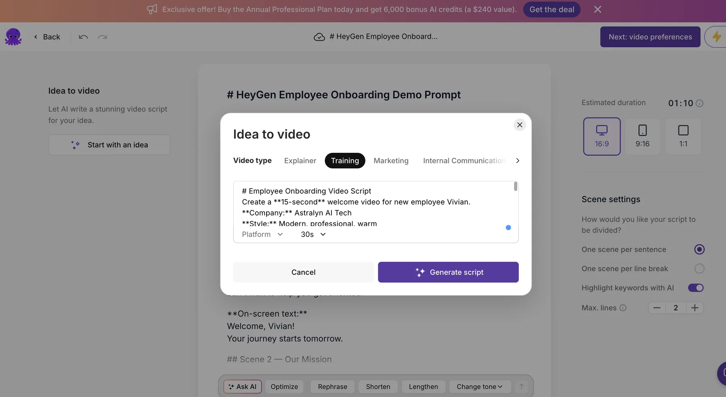Click the purple octopus logo icon
The image size is (726, 397).
[13, 37]
